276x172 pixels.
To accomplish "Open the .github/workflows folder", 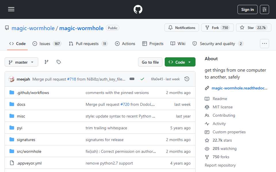I will 33,93.
